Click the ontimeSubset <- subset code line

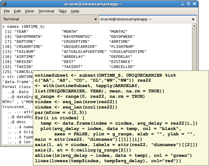pyautogui.click(x=105, y=75)
